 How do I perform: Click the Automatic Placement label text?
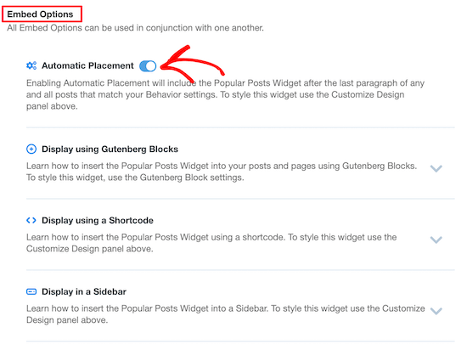coord(87,65)
